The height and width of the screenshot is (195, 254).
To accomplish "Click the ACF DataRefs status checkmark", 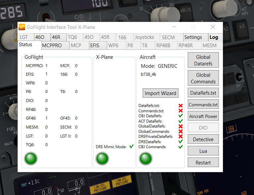I will (x=180, y=121).
